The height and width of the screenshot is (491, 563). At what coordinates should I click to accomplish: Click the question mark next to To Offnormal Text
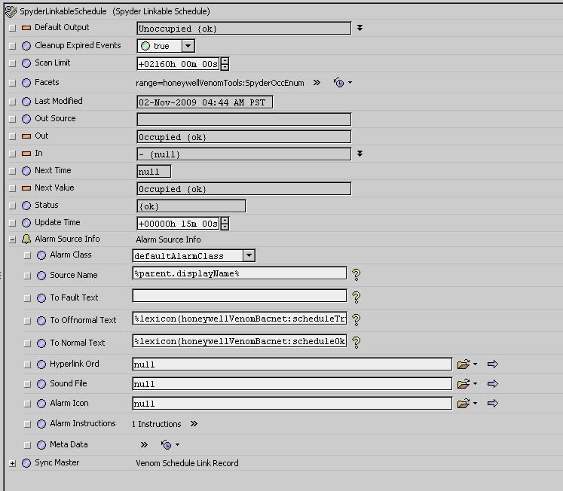[x=356, y=320]
